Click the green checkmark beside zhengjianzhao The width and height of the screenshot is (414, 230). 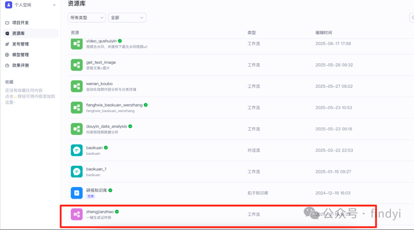117,212
